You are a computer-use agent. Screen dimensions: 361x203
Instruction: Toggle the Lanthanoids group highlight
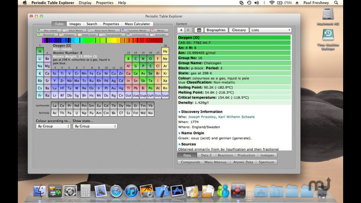coord(137,35)
